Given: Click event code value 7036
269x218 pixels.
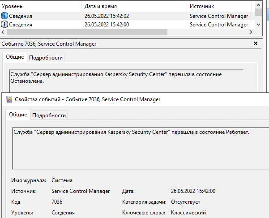Looking at the screenshot, I should (x=58, y=202).
